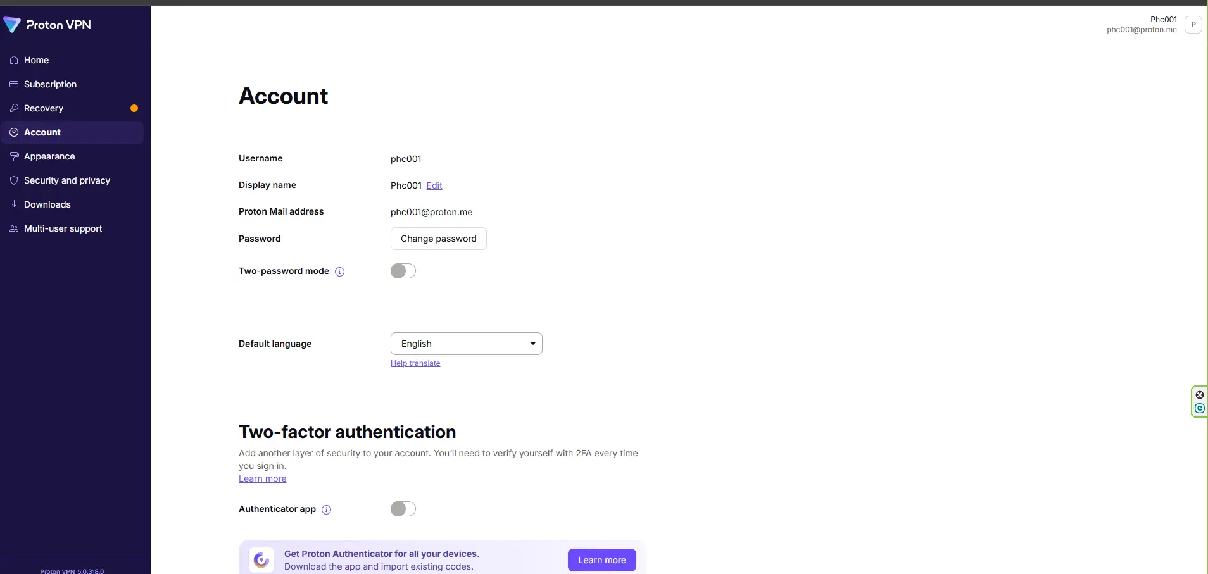Screen dimensions: 1208x574
Task: Click the Authenticator app info icon
Action: point(326,509)
